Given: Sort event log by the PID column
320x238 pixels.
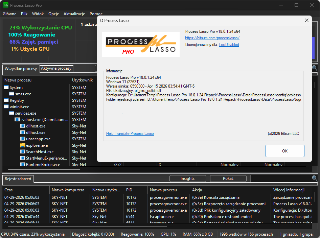Looking at the screenshot, I should pos(136,190).
